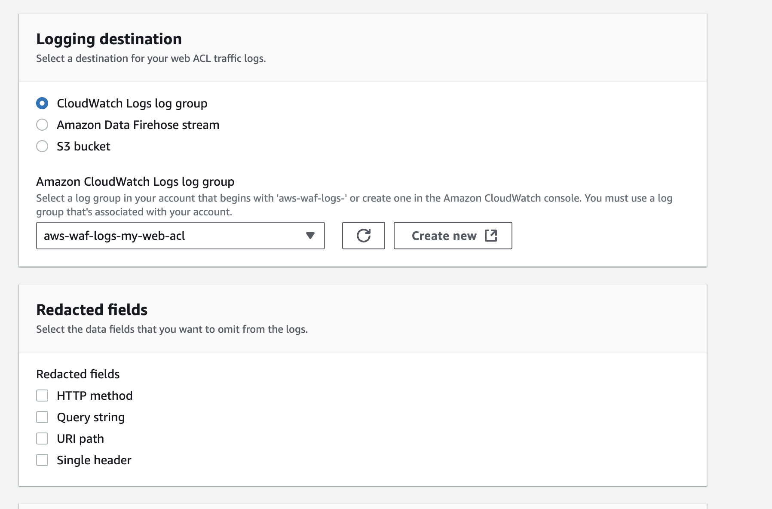Screen dimensions: 772x509
Task: Select the S3 bucket radio button
Action: (x=42, y=147)
